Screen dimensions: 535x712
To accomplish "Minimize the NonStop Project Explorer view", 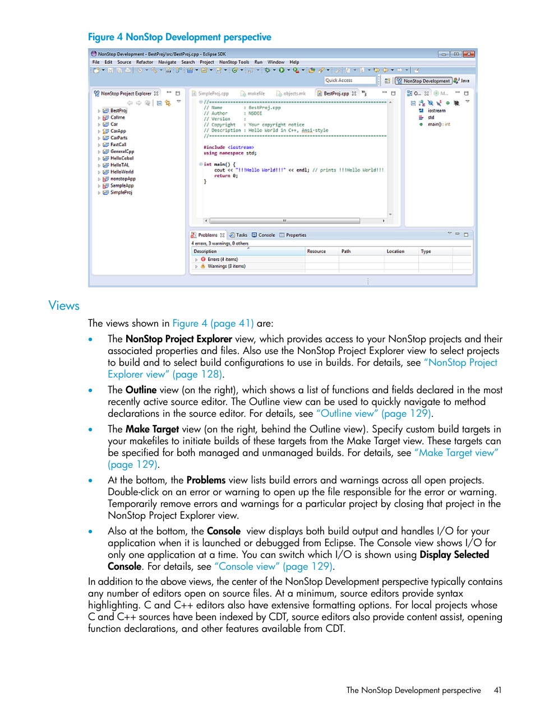I will point(169,93).
